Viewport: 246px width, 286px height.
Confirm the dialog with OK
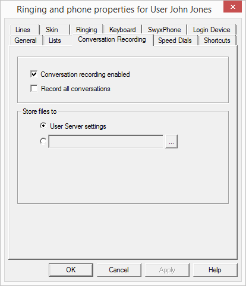tap(71, 270)
